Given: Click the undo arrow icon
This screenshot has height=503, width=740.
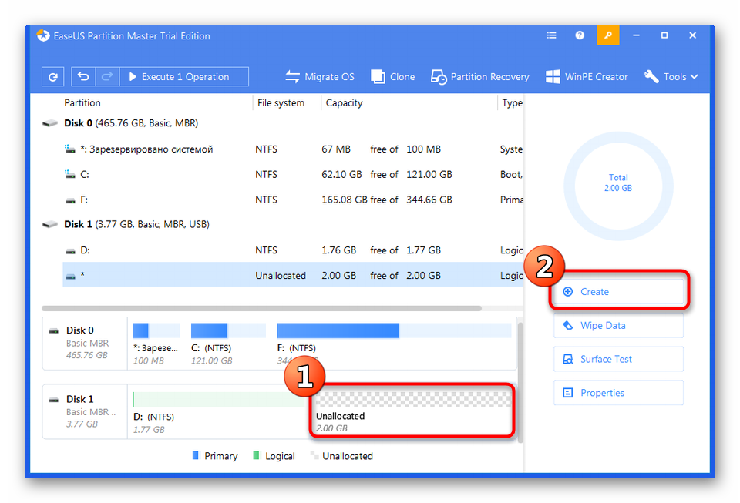Looking at the screenshot, I should coord(83,77).
